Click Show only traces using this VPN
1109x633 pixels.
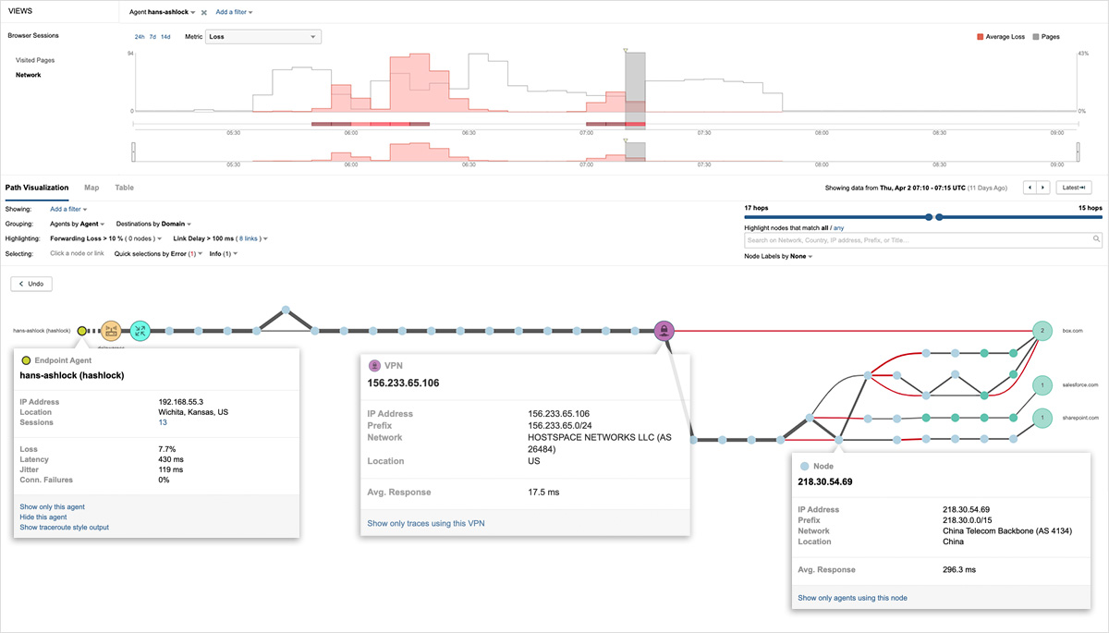(x=426, y=523)
